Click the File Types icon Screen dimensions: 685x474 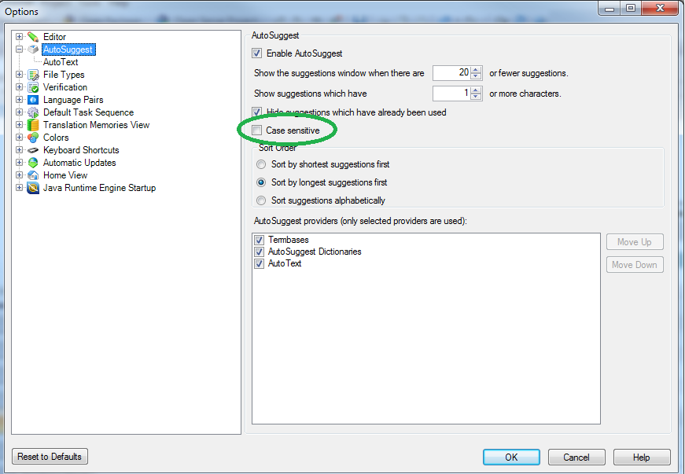(33, 75)
